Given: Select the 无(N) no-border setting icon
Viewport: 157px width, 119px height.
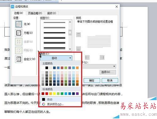Looking at the screenshot, I should (19, 24).
